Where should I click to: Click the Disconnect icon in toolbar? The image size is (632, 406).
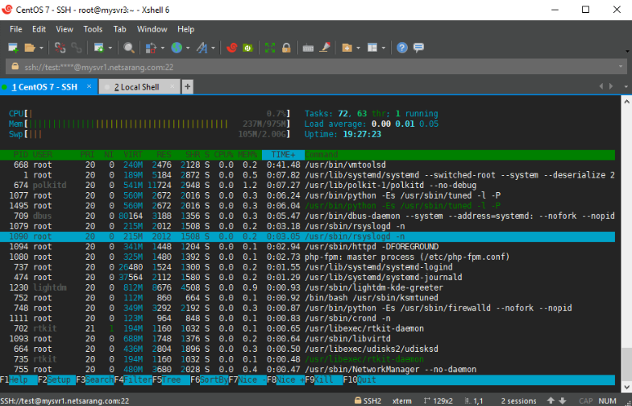60,48
